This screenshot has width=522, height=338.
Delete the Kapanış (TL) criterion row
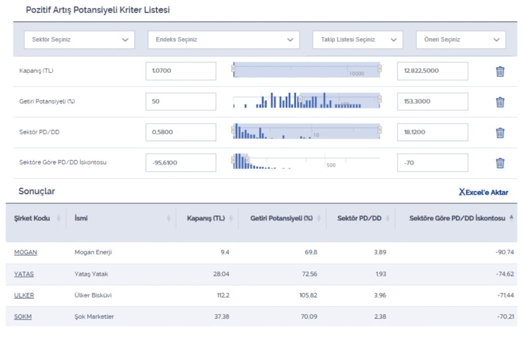click(x=500, y=71)
